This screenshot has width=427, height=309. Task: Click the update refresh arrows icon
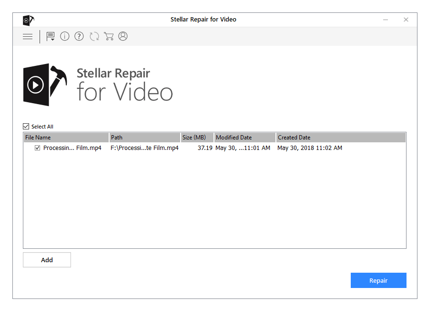click(x=94, y=36)
